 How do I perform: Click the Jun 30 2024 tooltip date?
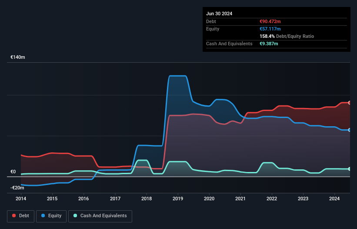(x=219, y=13)
